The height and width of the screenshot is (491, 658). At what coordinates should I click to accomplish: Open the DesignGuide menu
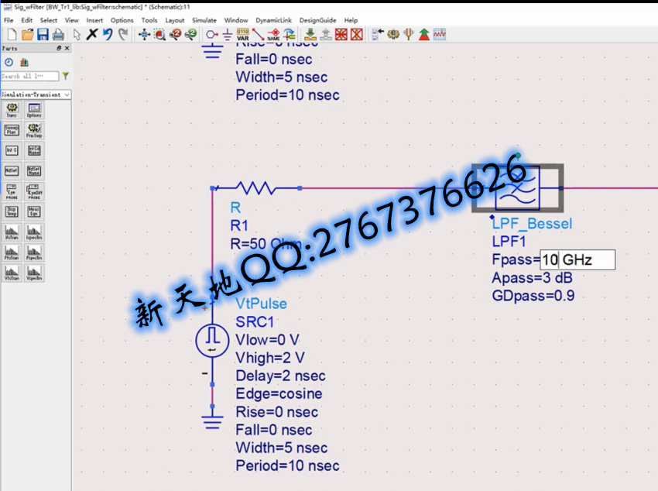[317, 20]
